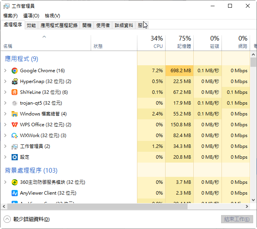Expand the ShiYeLine (6) group
The image size is (257, 229).
pos(5,92)
